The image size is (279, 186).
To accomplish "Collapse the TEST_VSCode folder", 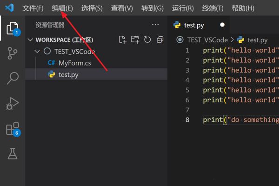I will coord(37,52).
